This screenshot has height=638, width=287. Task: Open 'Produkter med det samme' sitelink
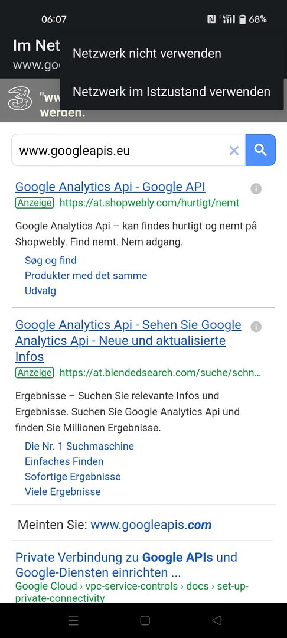[86, 275]
